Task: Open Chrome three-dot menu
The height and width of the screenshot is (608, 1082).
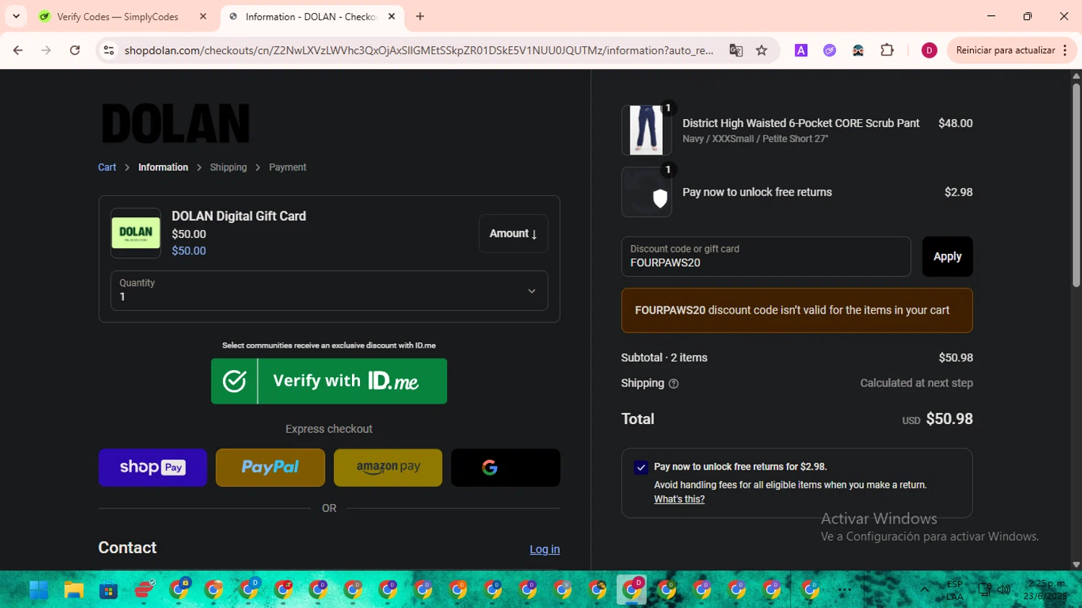Action: click(x=1065, y=50)
